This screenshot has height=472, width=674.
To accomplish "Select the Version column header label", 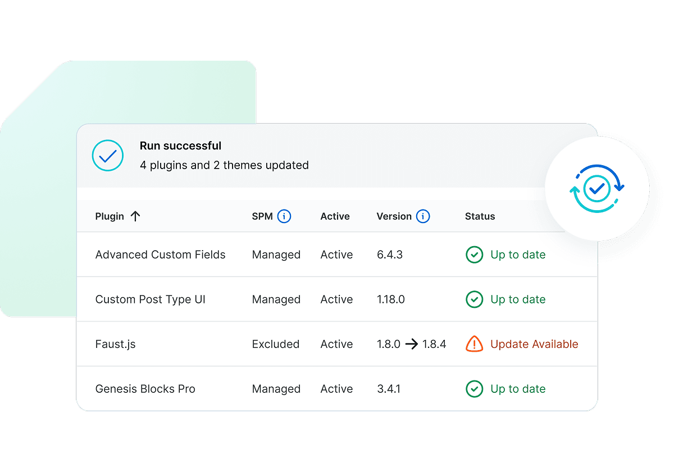I will 394,216.
